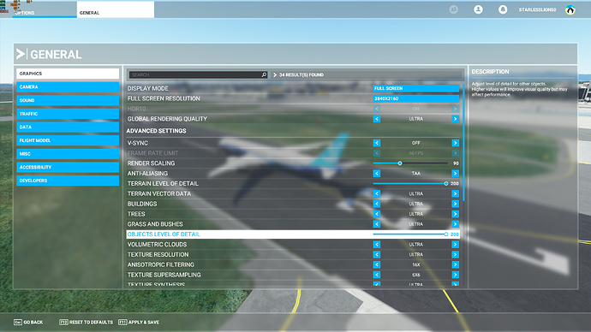Toggle V-Sync using right arrow
Image resolution: width=591 pixels, height=332 pixels.
456,143
